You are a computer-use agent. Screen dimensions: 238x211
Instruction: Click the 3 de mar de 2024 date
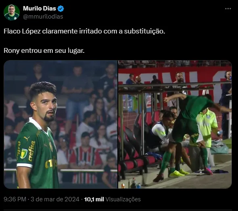pos(55,199)
